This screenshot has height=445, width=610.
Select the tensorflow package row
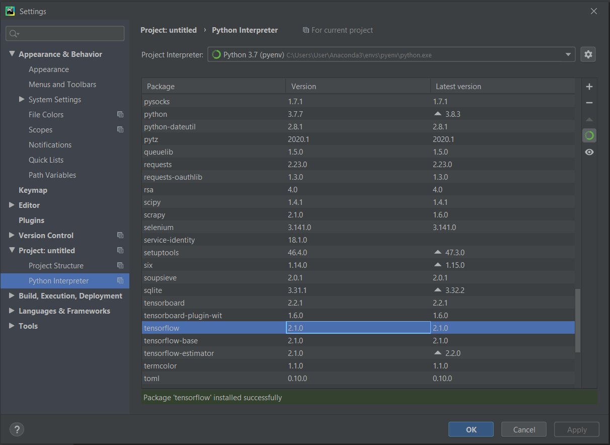tap(358, 328)
